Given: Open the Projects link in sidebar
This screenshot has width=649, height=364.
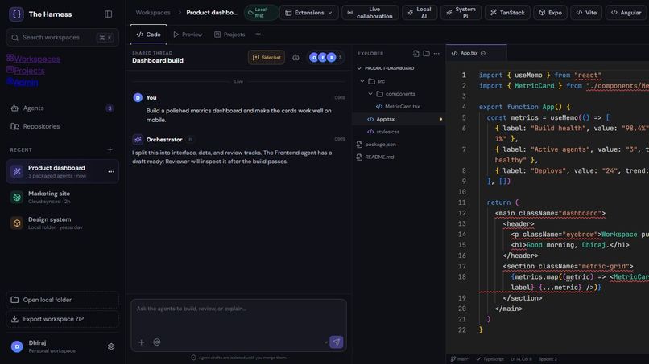Looking at the screenshot, I should [x=26, y=70].
